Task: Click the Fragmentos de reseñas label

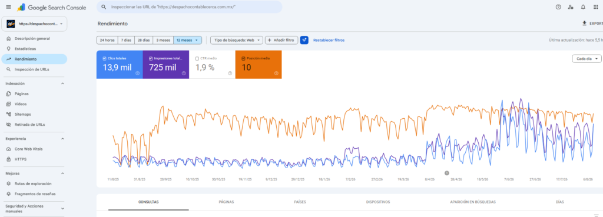Action: (35, 194)
